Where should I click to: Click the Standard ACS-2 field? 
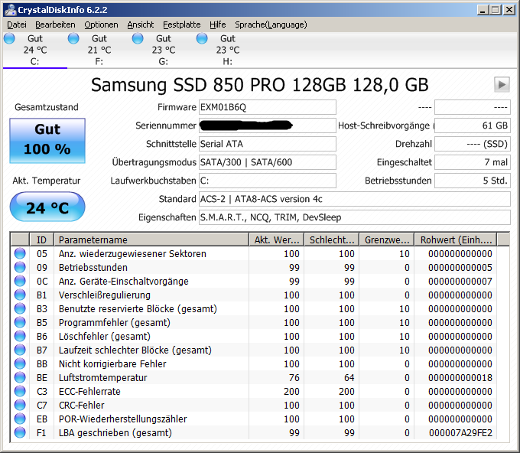point(355,199)
